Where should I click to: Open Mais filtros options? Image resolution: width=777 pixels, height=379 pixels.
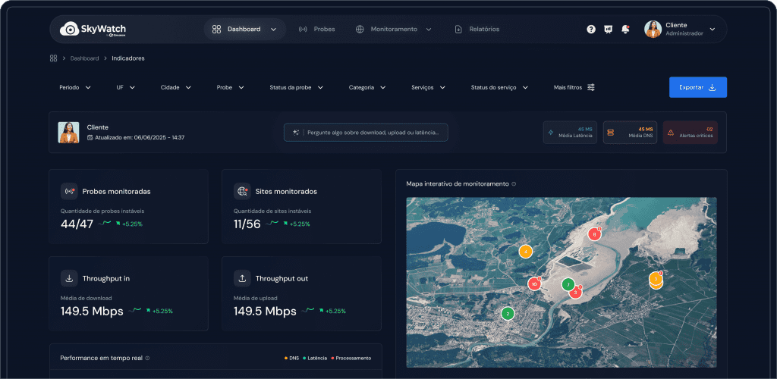574,88
